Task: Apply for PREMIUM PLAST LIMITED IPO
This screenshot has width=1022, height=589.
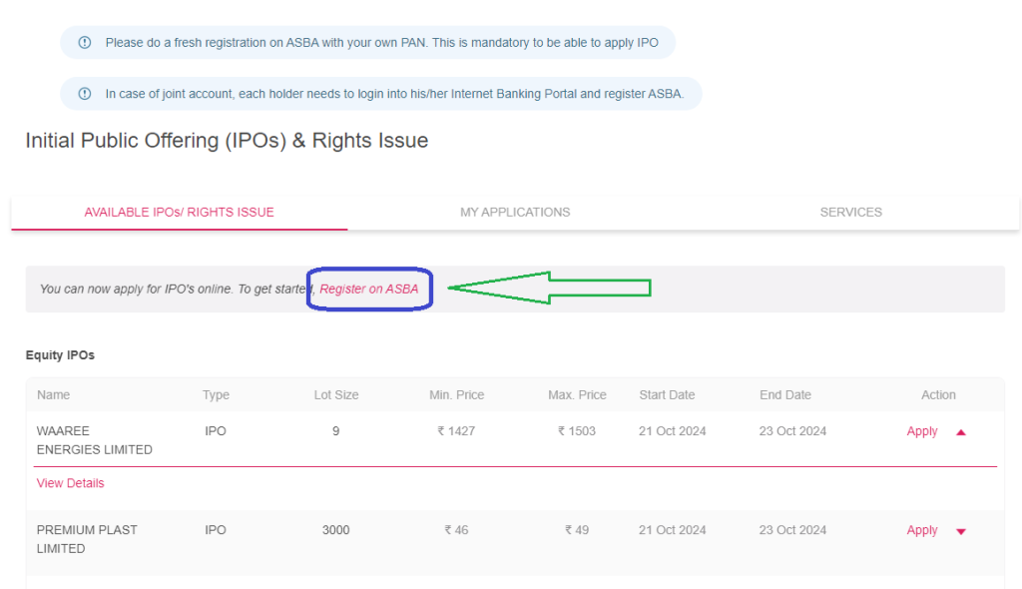Action: [x=921, y=530]
